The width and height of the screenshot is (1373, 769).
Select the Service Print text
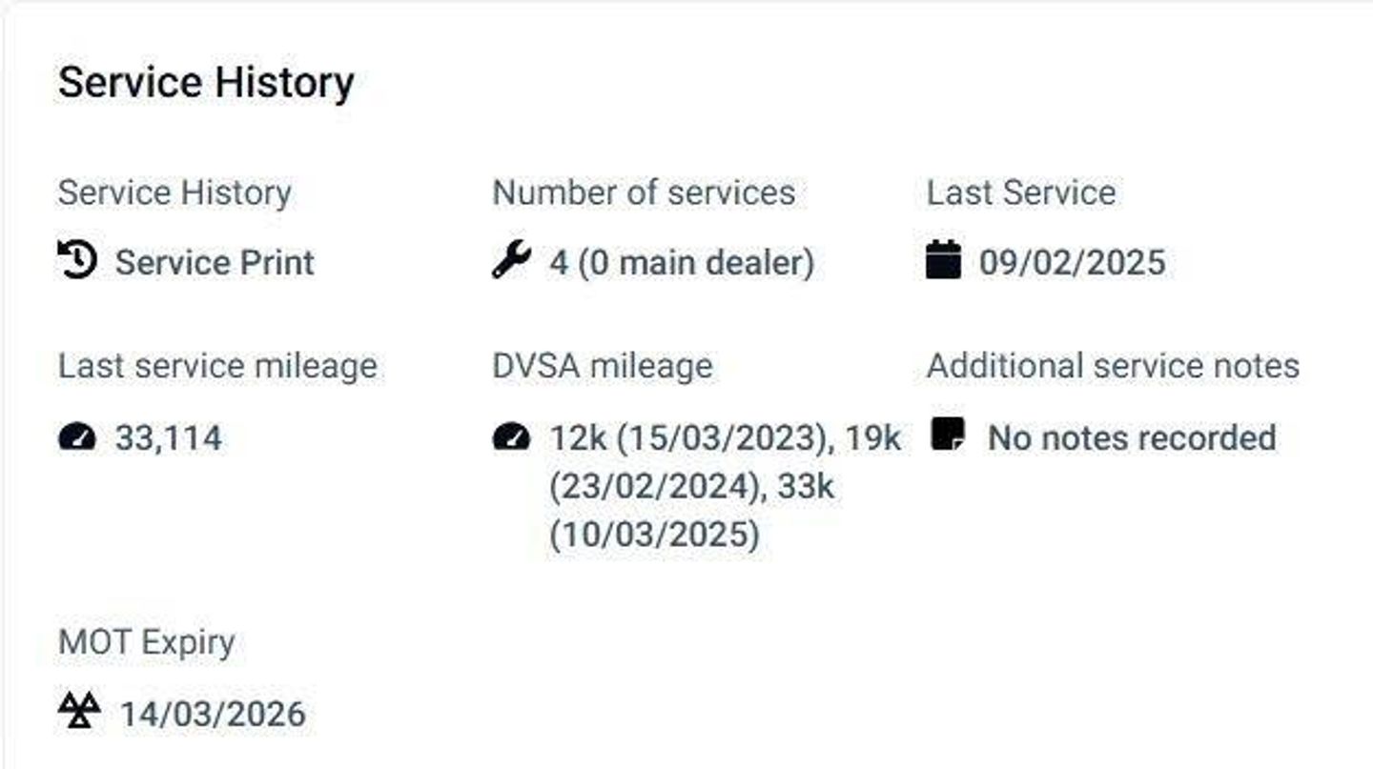215,262
